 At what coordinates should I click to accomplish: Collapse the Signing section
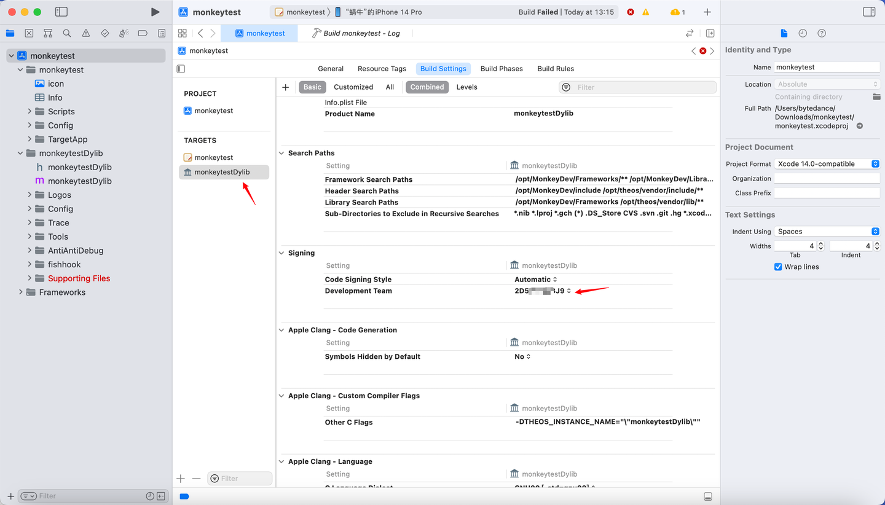pyautogui.click(x=281, y=252)
